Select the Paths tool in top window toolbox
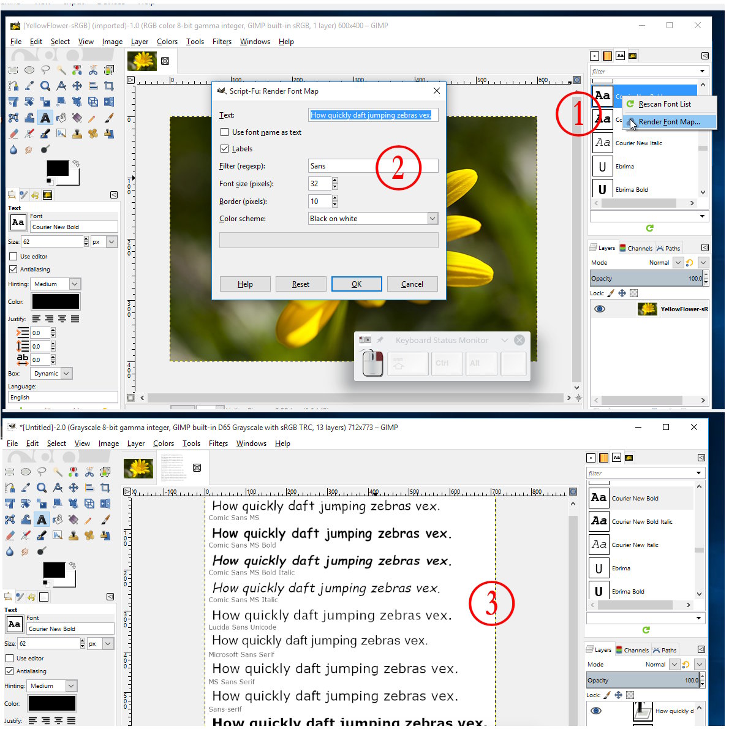This screenshot has height=729, width=729. pos(13,86)
